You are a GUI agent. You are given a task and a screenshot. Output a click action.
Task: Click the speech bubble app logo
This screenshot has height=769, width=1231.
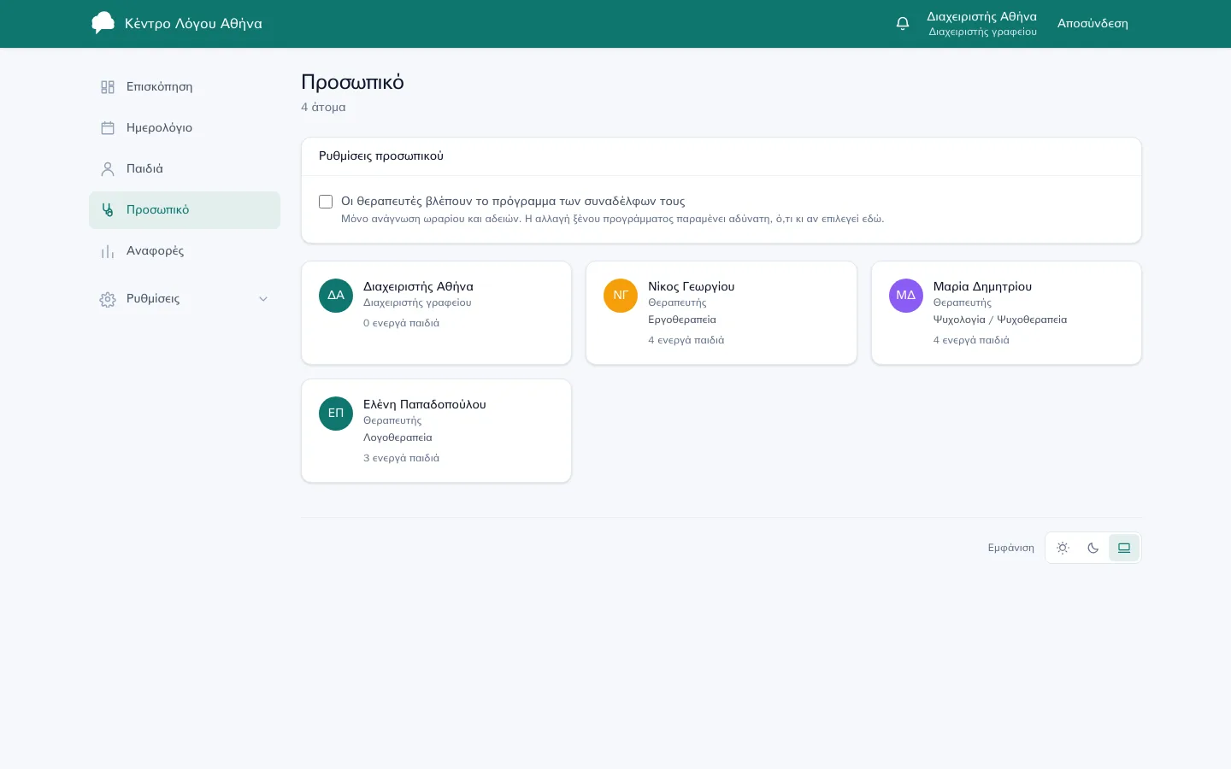click(x=103, y=23)
